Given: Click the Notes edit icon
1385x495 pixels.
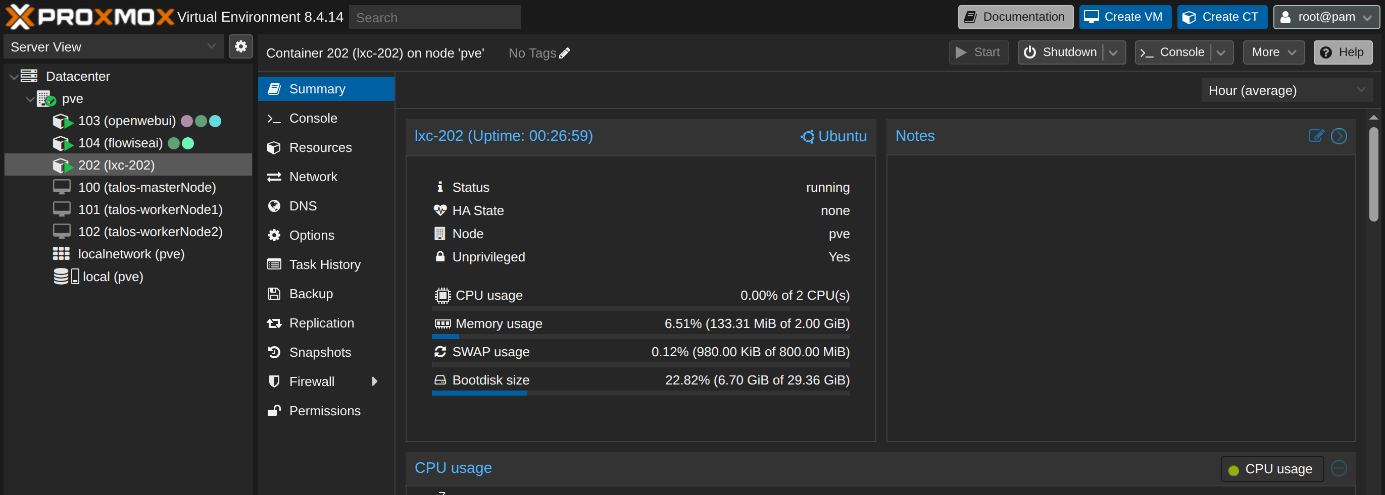Looking at the screenshot, I should pyautogui.click(x=1316, y=136).
